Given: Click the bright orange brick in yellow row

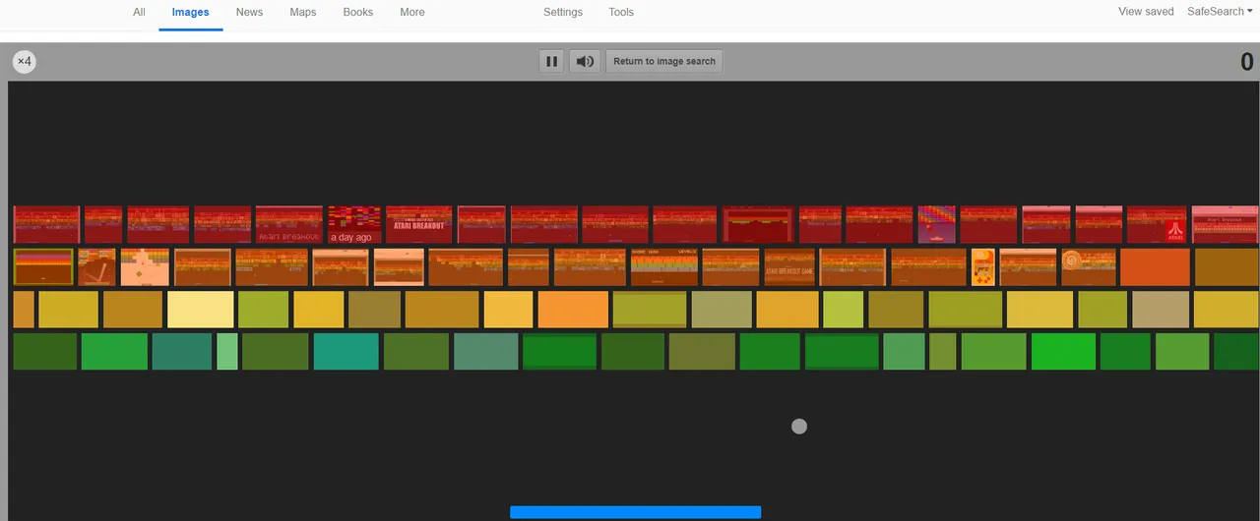Looking at the screenshot, I should [x=573, y=310].
